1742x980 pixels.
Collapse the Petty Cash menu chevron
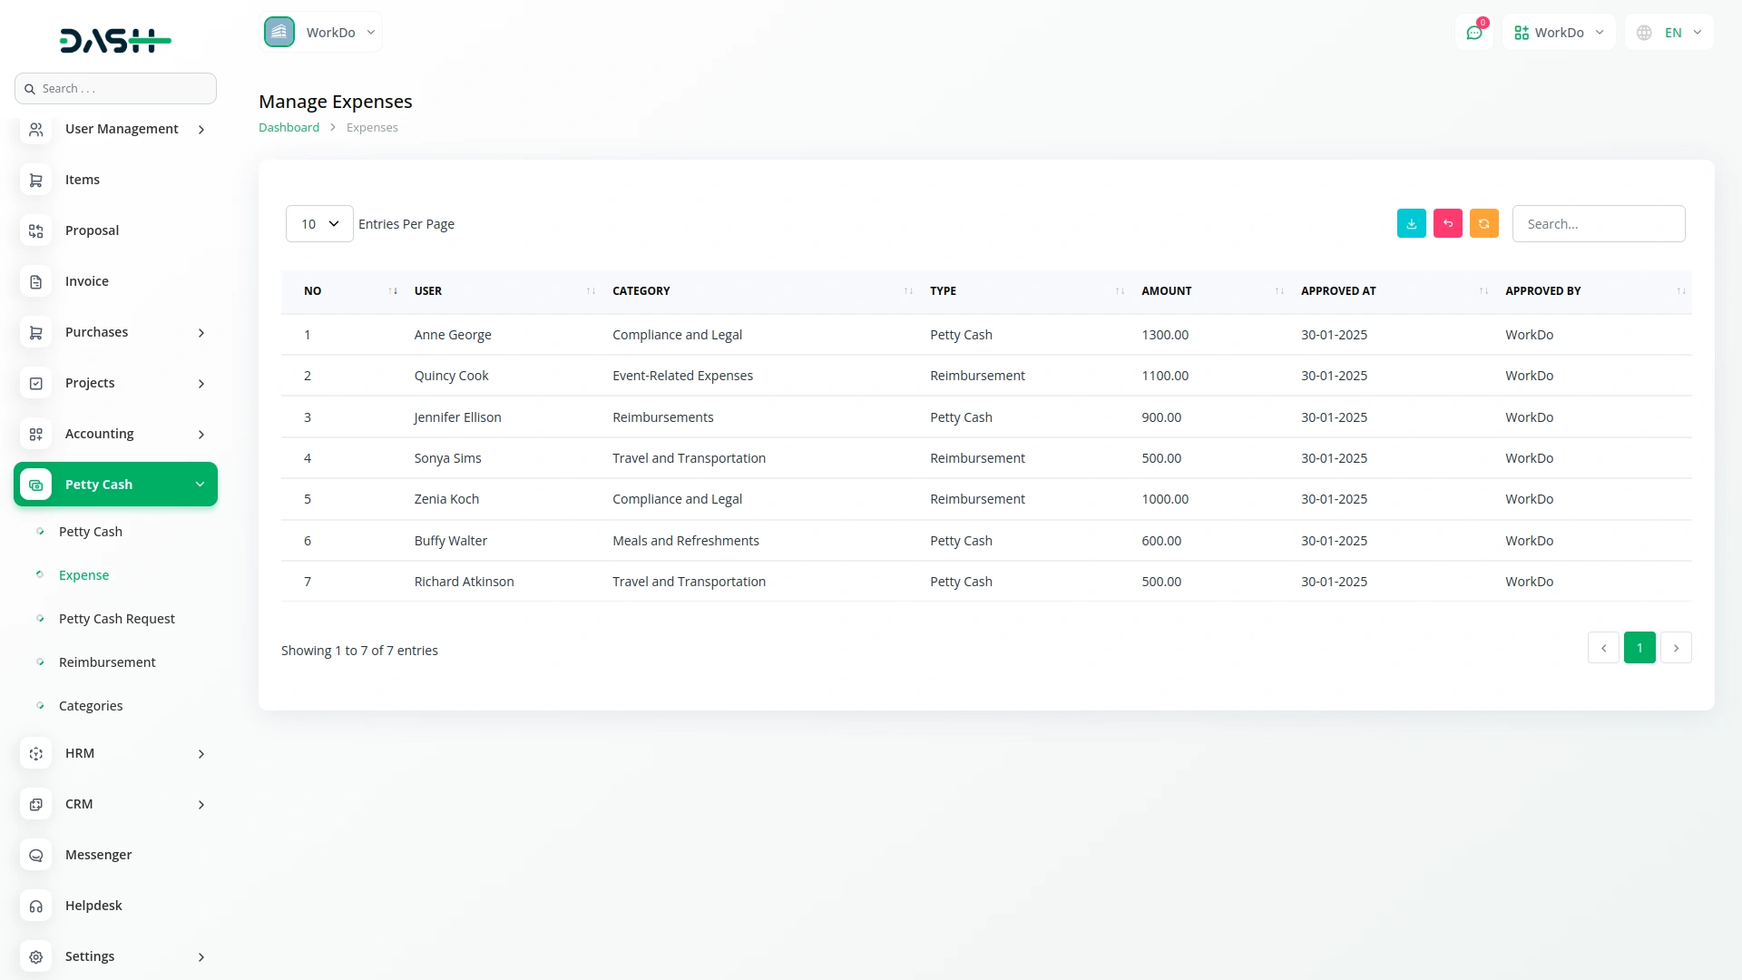click(200, 484)
